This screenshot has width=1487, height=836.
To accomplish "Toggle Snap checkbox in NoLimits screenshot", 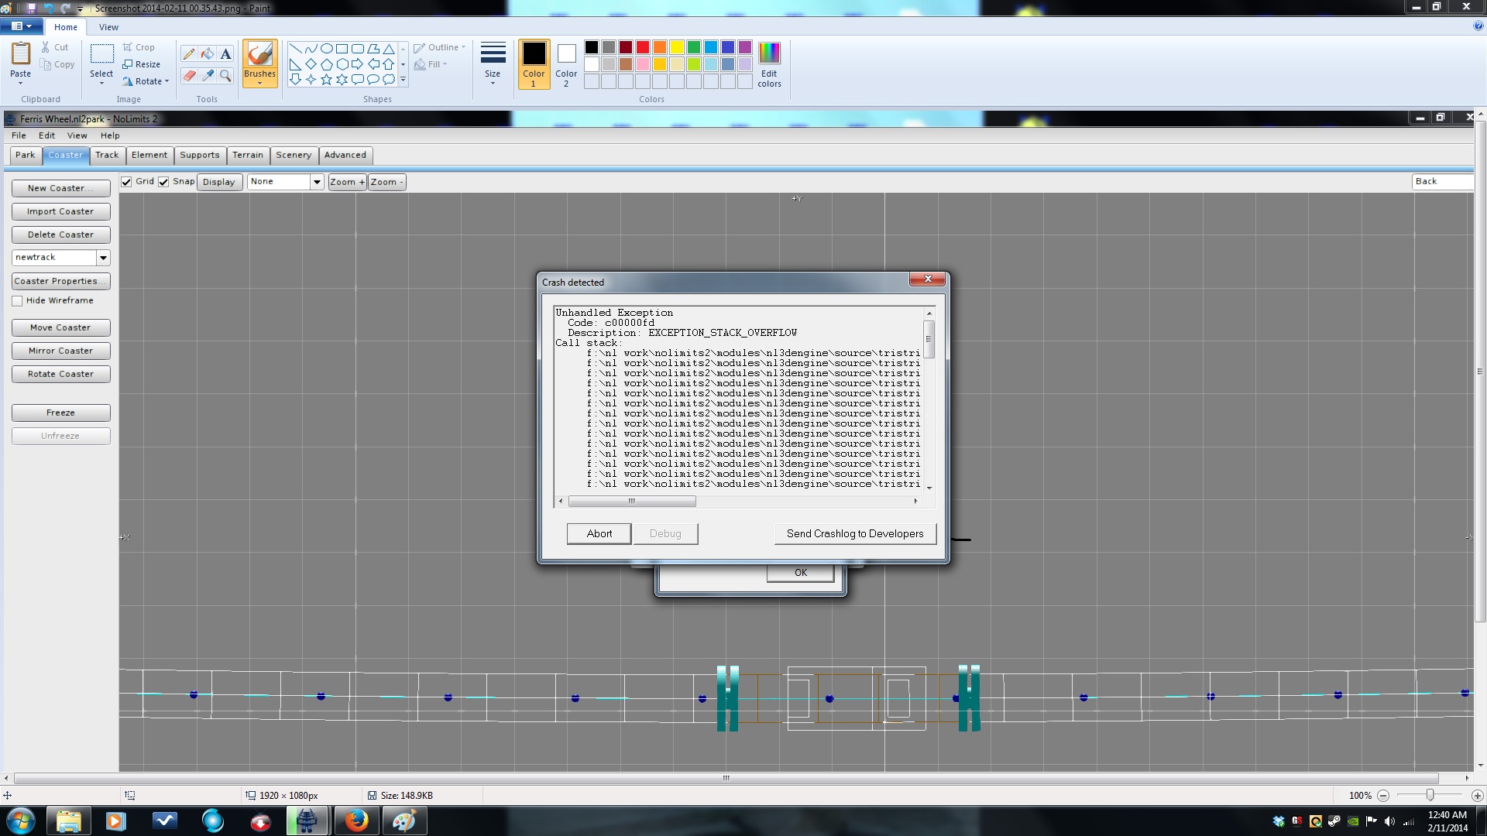I will tap(163, 182).
